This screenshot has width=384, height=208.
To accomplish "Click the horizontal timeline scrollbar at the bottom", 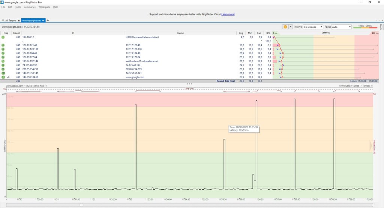I will click(189, 205).
